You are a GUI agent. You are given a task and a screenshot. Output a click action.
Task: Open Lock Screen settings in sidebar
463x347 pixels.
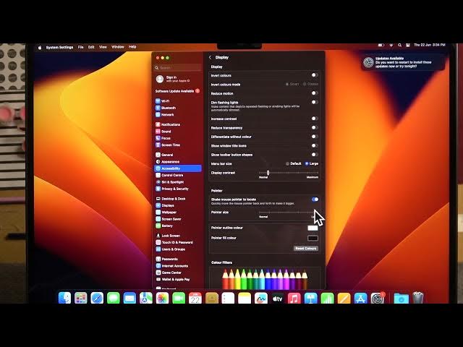[x=168, y=236]
